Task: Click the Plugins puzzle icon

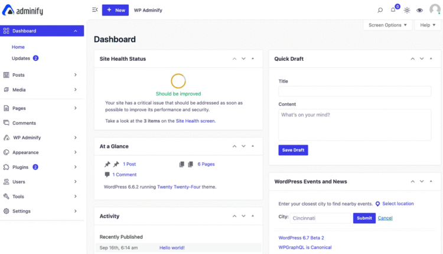Action: [x=6, y=167]
